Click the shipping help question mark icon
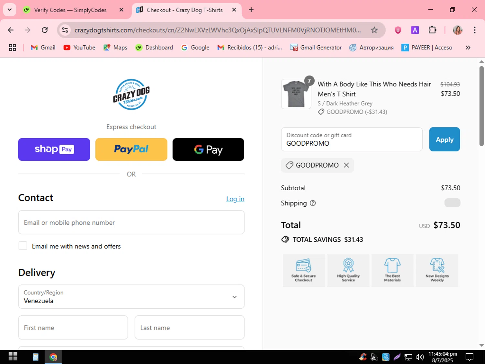Image resolution: width=485 pixels, height=364 pixels. (x=313, y=203)
